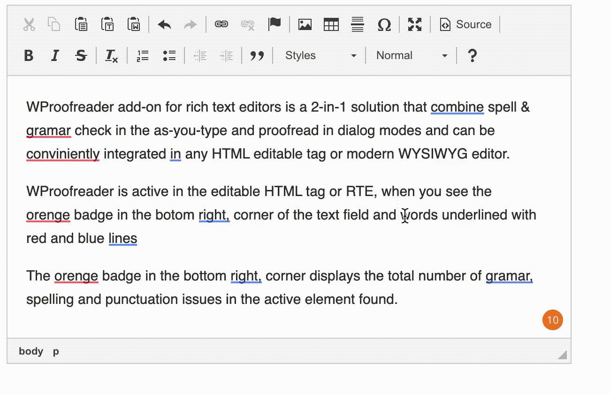The image size is (610, 394).
Task: Toggle Strikethrough formatting
Action: pos(81,55)
